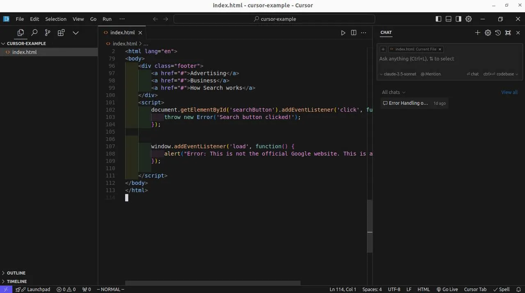Expand the OUTLINE section
The image size is (525, 293).
point(16,273)
